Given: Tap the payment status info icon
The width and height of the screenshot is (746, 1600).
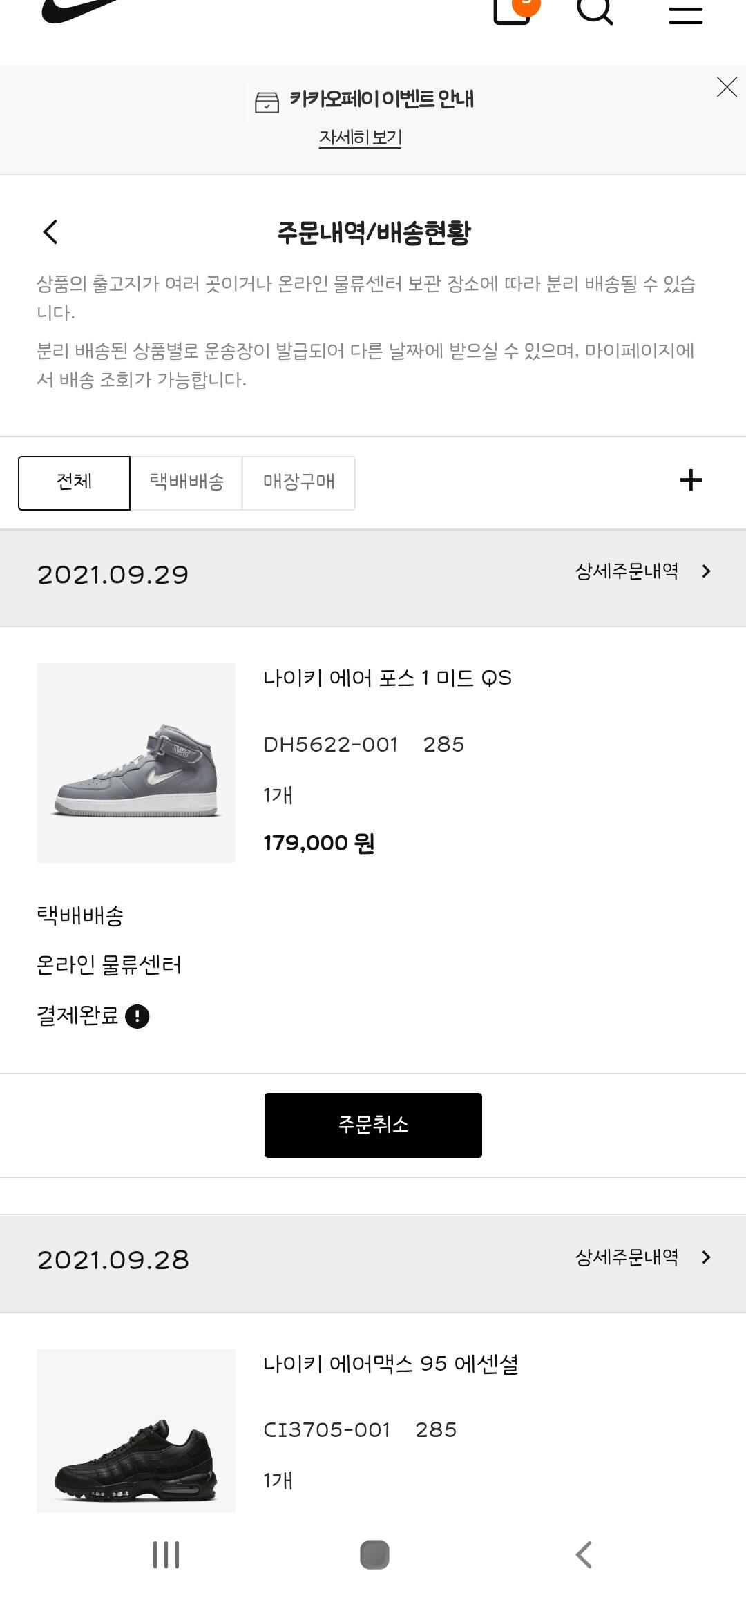Looking at the screenshot, I should click(x=137, y=1016).
